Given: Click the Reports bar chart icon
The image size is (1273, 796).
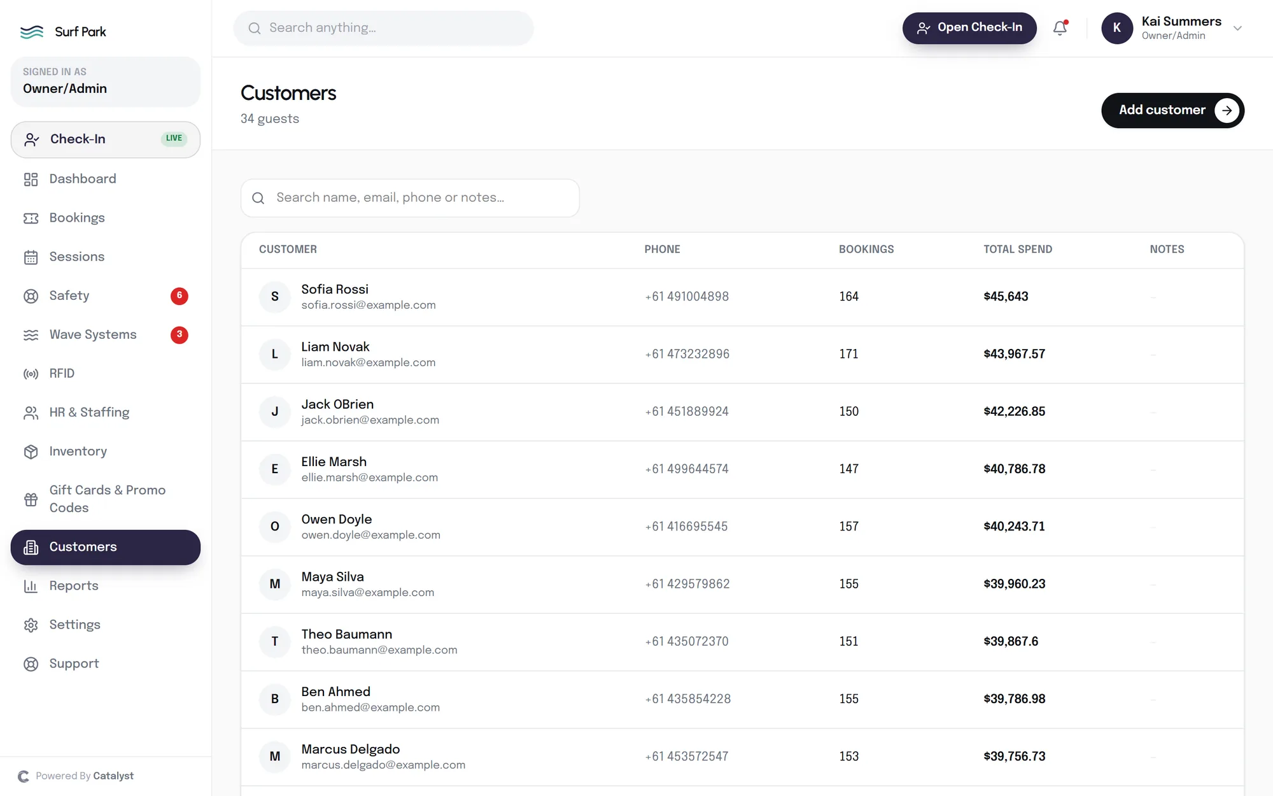Looking at the screenshot, I should pyautogui.click(x=31, y=586).
